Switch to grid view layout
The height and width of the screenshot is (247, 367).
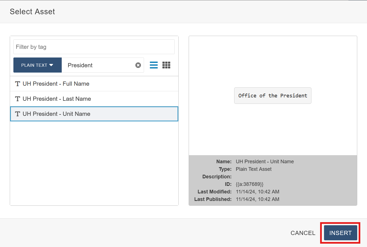166,65
